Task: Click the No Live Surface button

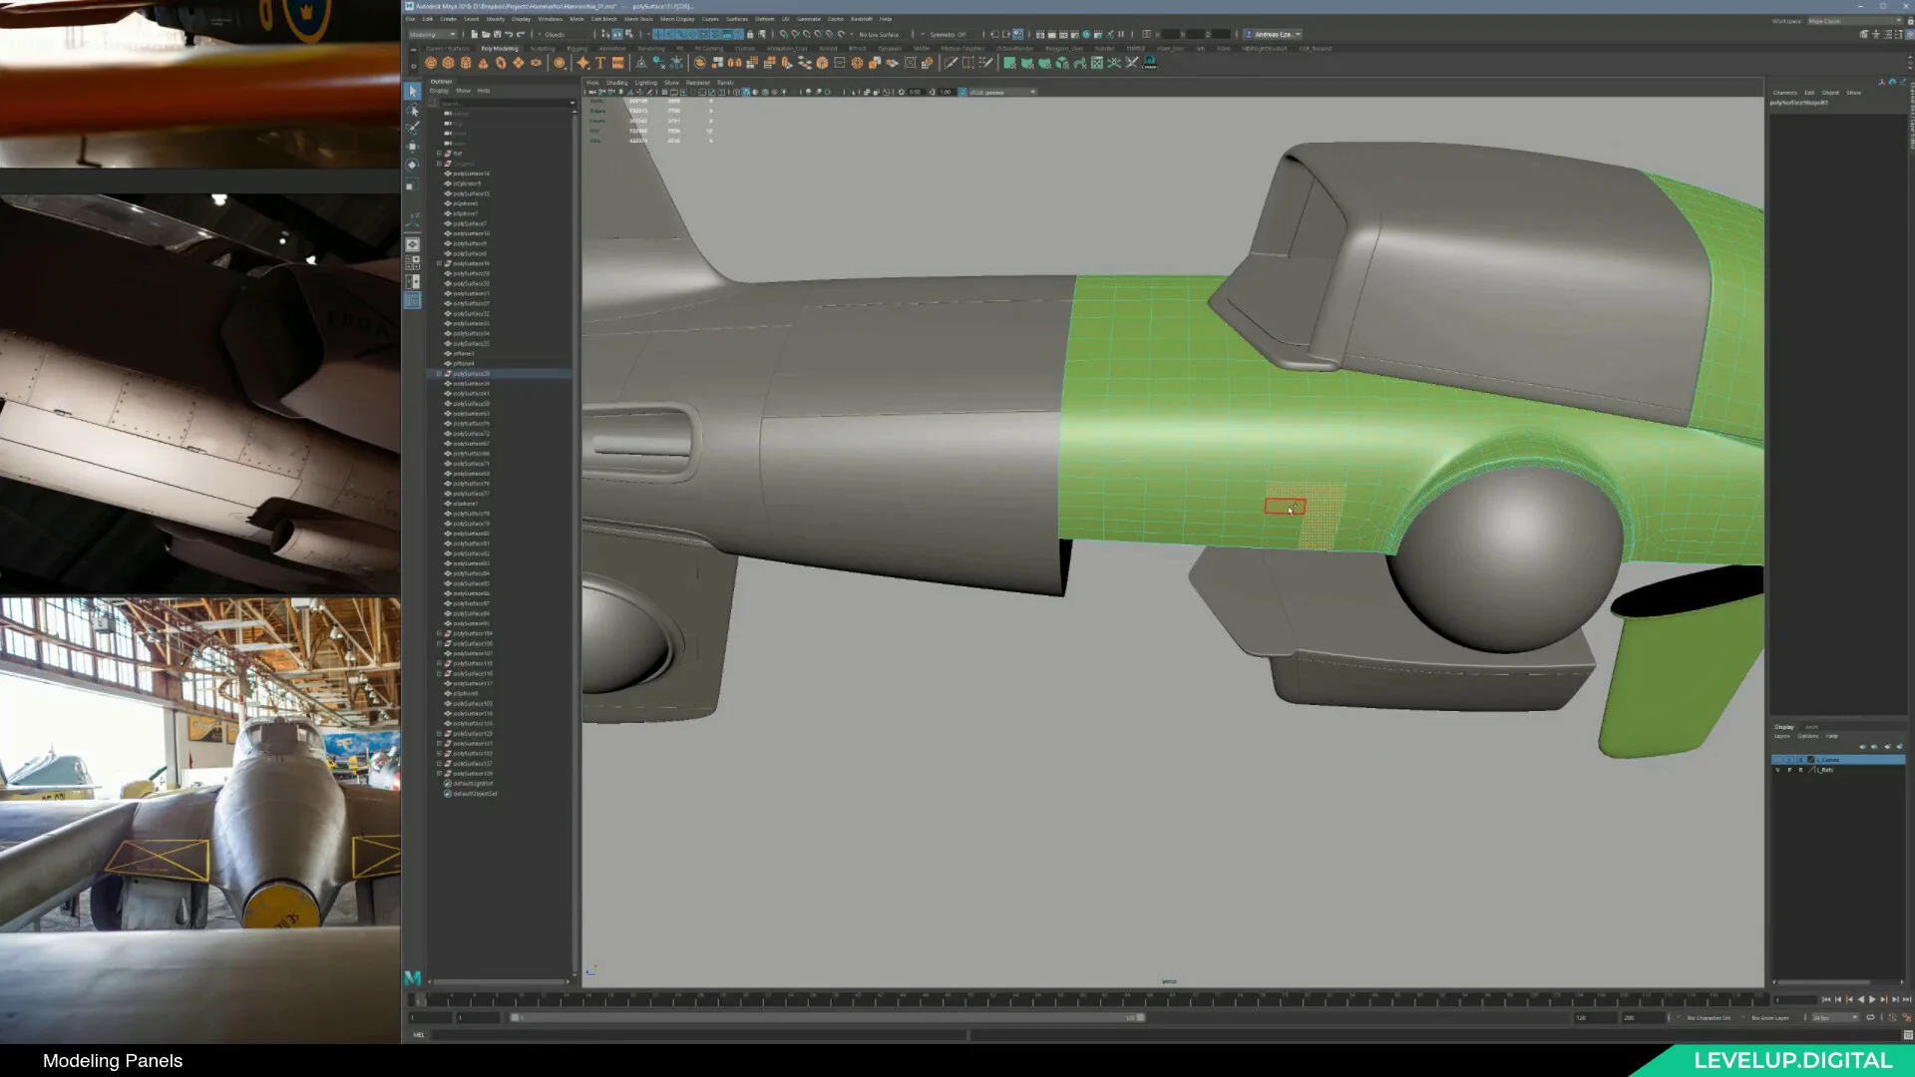Action: pyautogui.click(x=882, y=34)
